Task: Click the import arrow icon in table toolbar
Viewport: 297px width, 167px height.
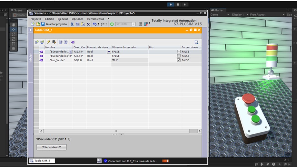Action: (66, 42)
